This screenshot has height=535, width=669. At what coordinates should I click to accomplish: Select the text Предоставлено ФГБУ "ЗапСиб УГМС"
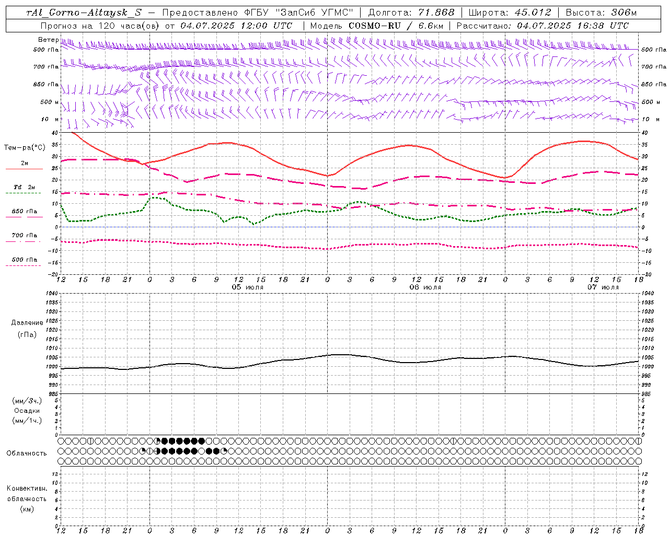tap(258, 13)
